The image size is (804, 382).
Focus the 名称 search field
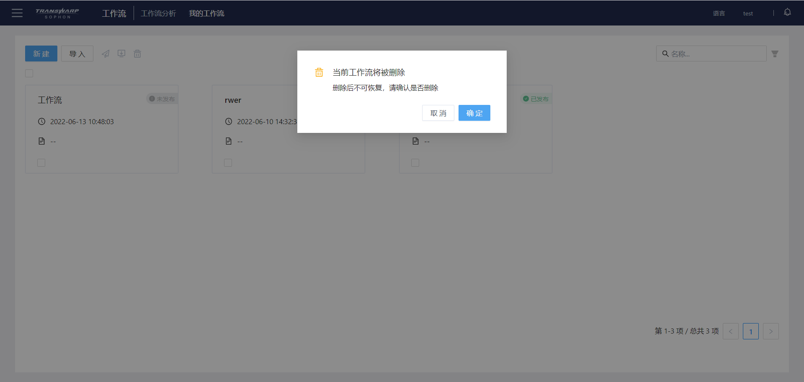point(711,53)
